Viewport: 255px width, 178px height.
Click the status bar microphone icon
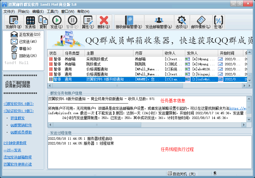coord(215,173)
